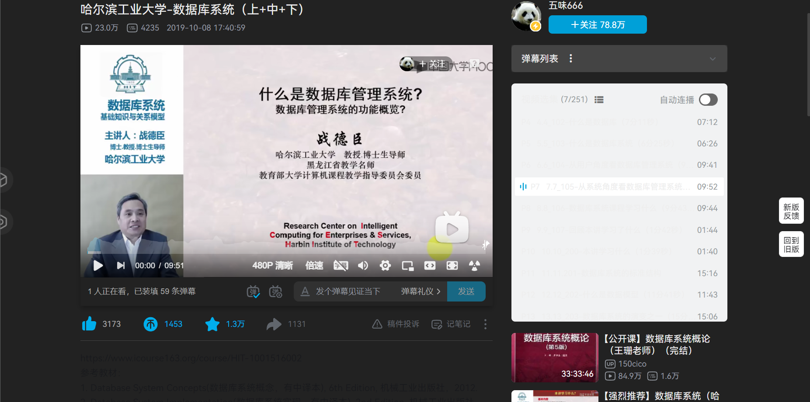Favorite the video with star icon
The height and width of the screenshot is (402, 810).
pos(212,324)
